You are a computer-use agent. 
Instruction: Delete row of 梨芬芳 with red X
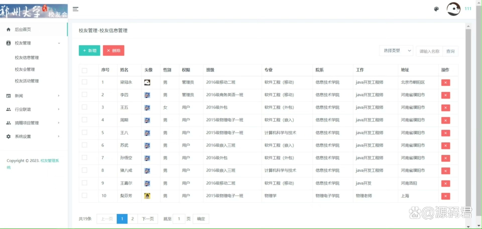pyautogui.click(x=446, y=196)
